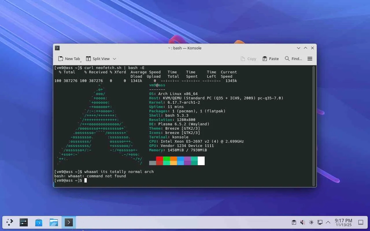Click the "DE: Plasma 6.5.2 (Wayland)" line

179,124
